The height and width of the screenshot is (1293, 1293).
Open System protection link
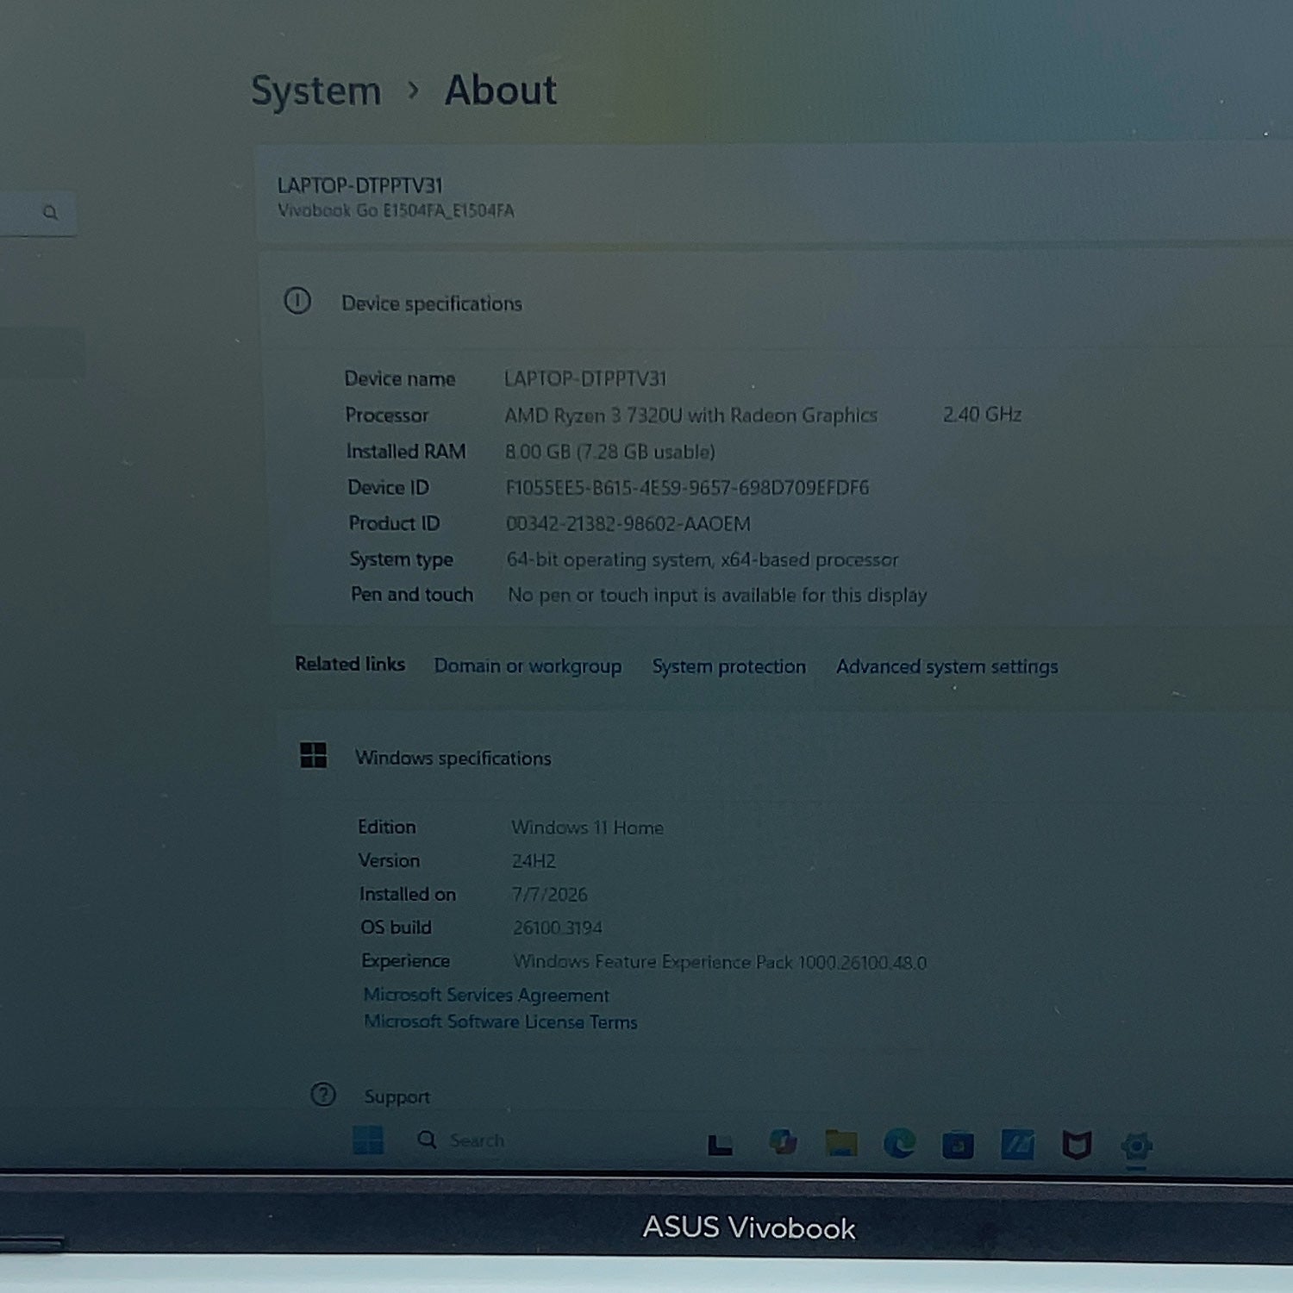(728, 666)
